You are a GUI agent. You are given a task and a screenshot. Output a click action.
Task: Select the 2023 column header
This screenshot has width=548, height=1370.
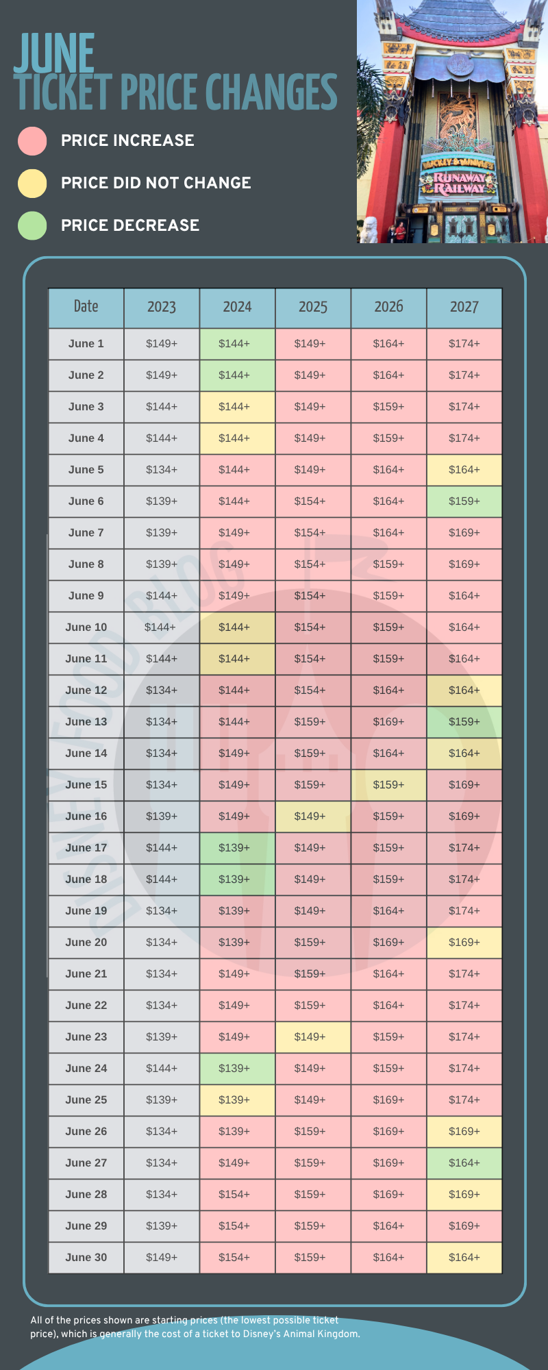tap(162, 308)
